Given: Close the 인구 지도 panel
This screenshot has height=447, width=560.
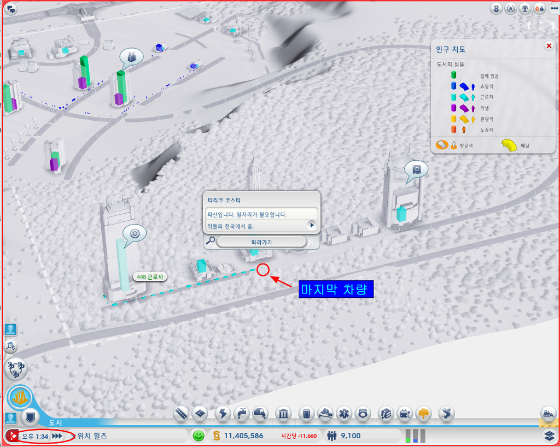Looking at the screenshot, I should (549, 46).
